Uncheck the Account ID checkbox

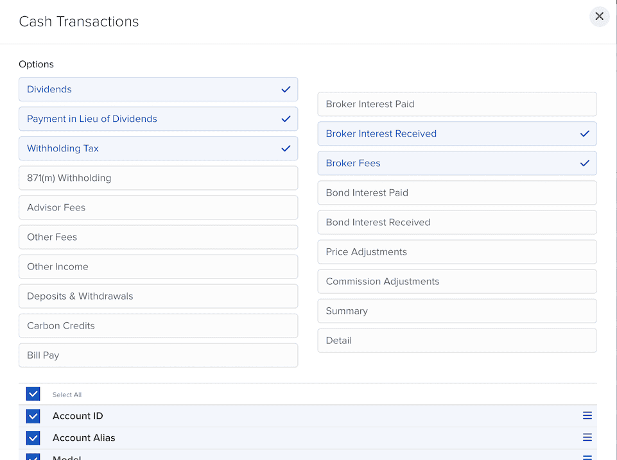(x=33, y=416)
